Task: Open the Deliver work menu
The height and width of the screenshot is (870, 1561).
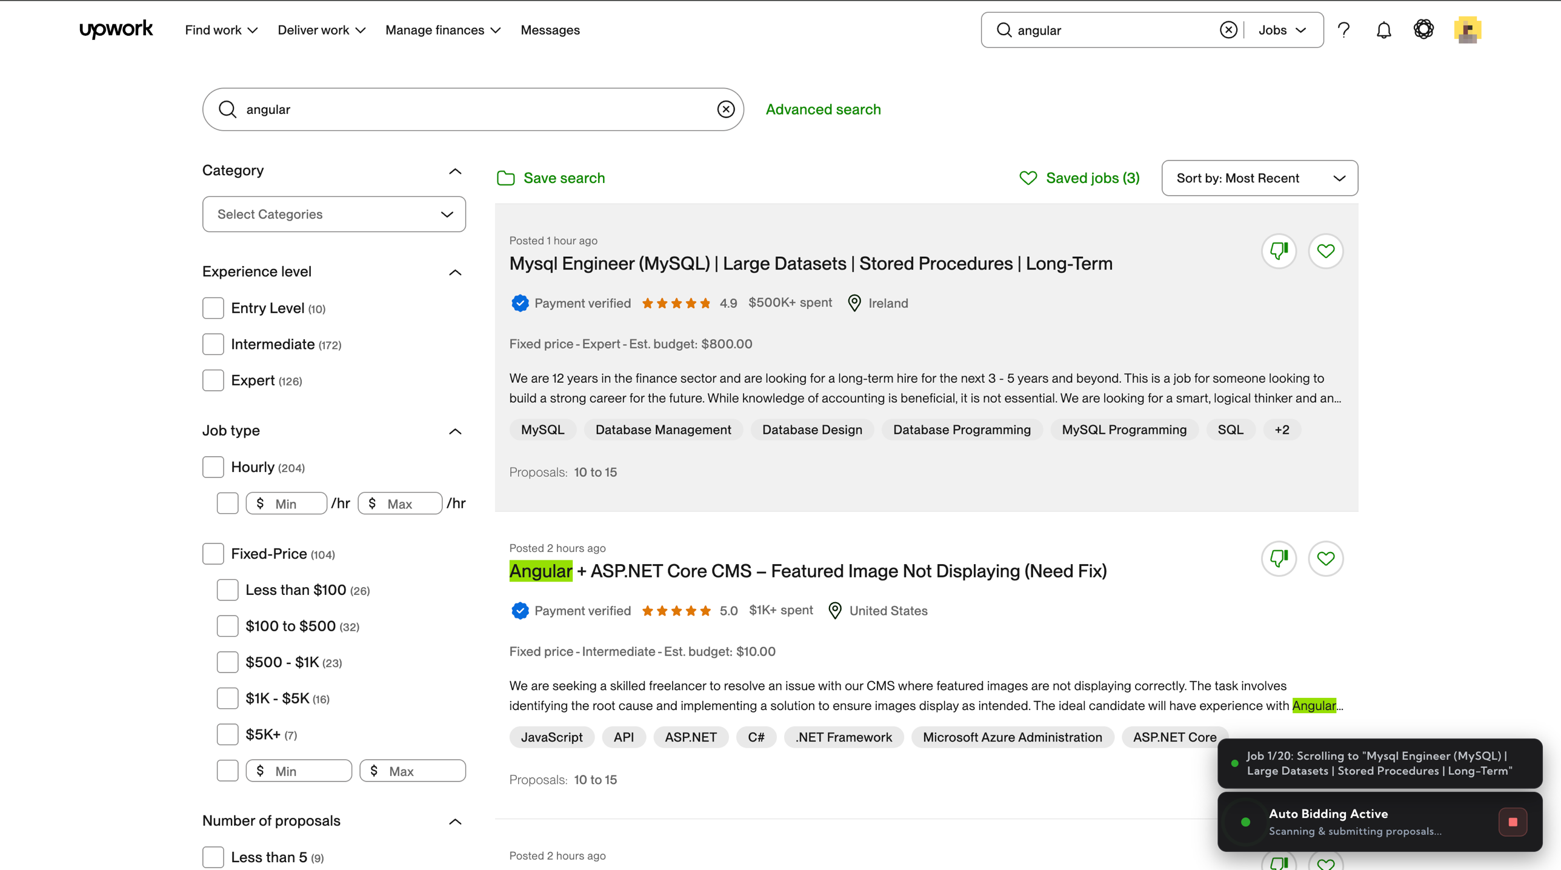Action: pyautogui.click(x=321, y=30)
